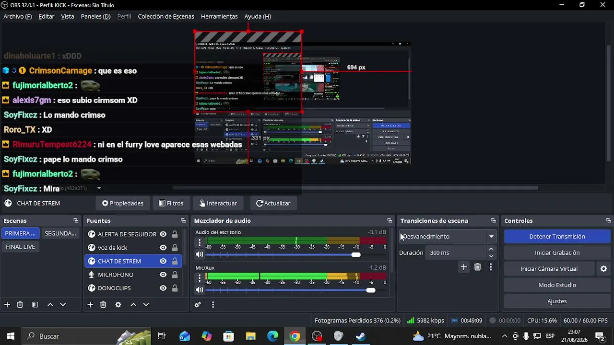
Task: Move source up arrow in Fuentes toolbar
Action: tap(133, 305)
